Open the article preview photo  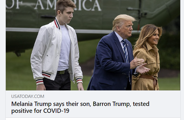[93, 45]
